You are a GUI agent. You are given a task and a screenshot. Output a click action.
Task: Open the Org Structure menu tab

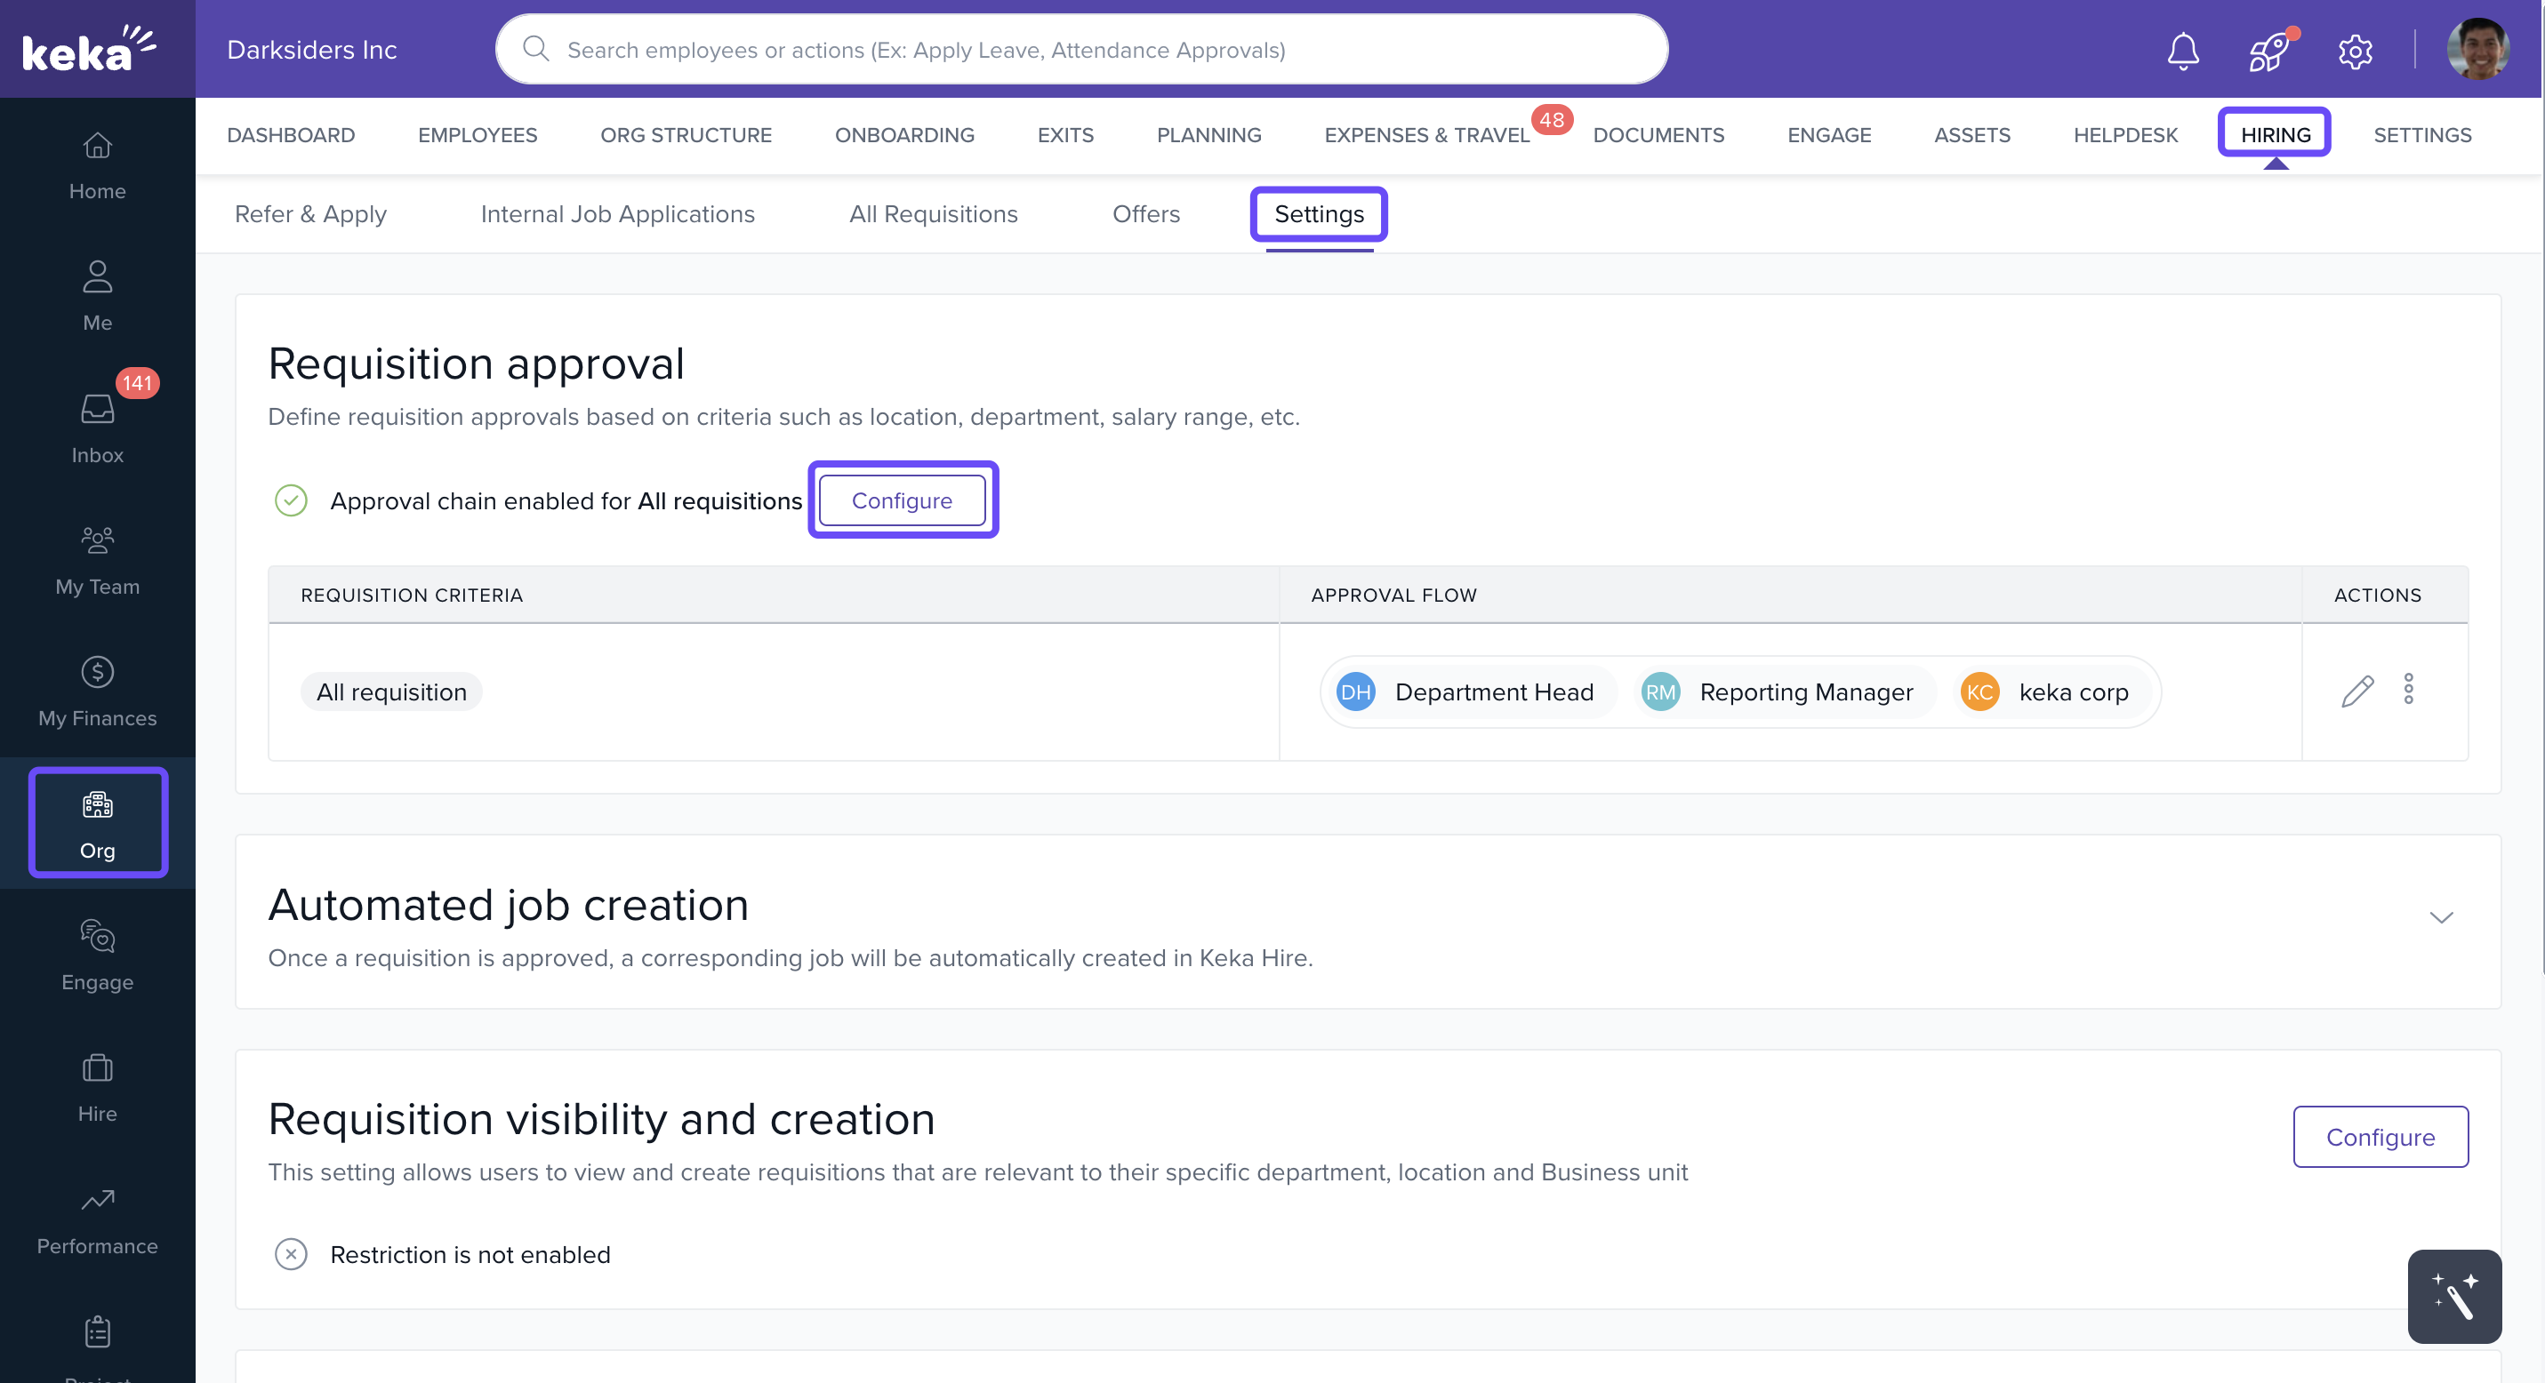686,135
